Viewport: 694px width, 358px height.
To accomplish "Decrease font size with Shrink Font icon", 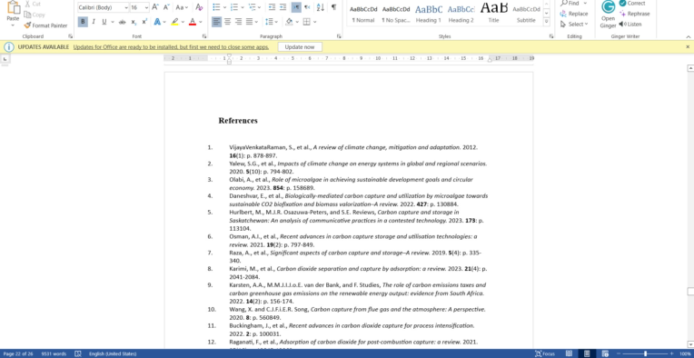I will coord(166,7).
